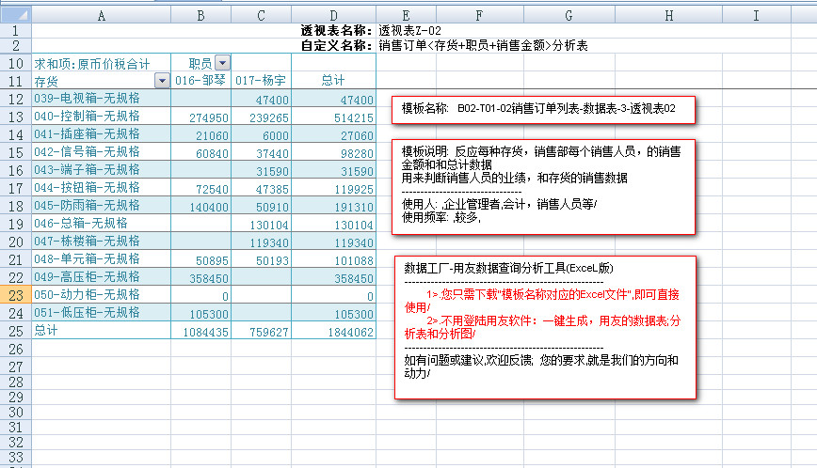Click the 销售订单 custom name cell in row 2
The width and height of the screenshot is (817, 468).
(483, 45)
